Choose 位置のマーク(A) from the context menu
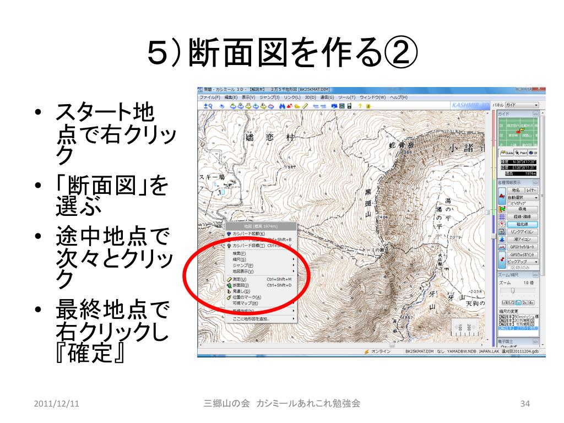 [x=261, y=297]
